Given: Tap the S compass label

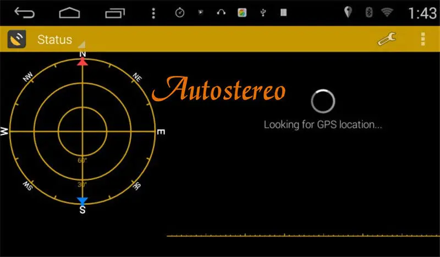Looking at the screenshot, I should [82, 210].
